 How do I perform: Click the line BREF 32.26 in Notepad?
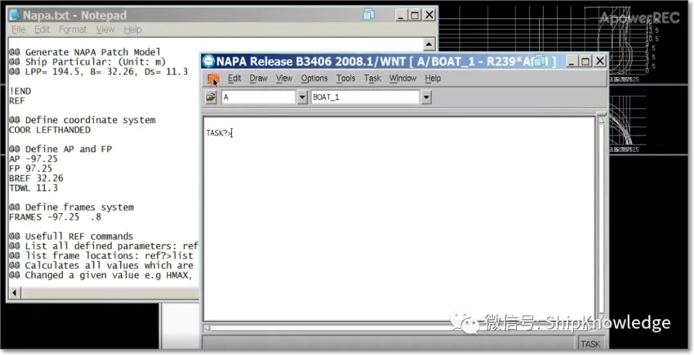click(36, 178)
